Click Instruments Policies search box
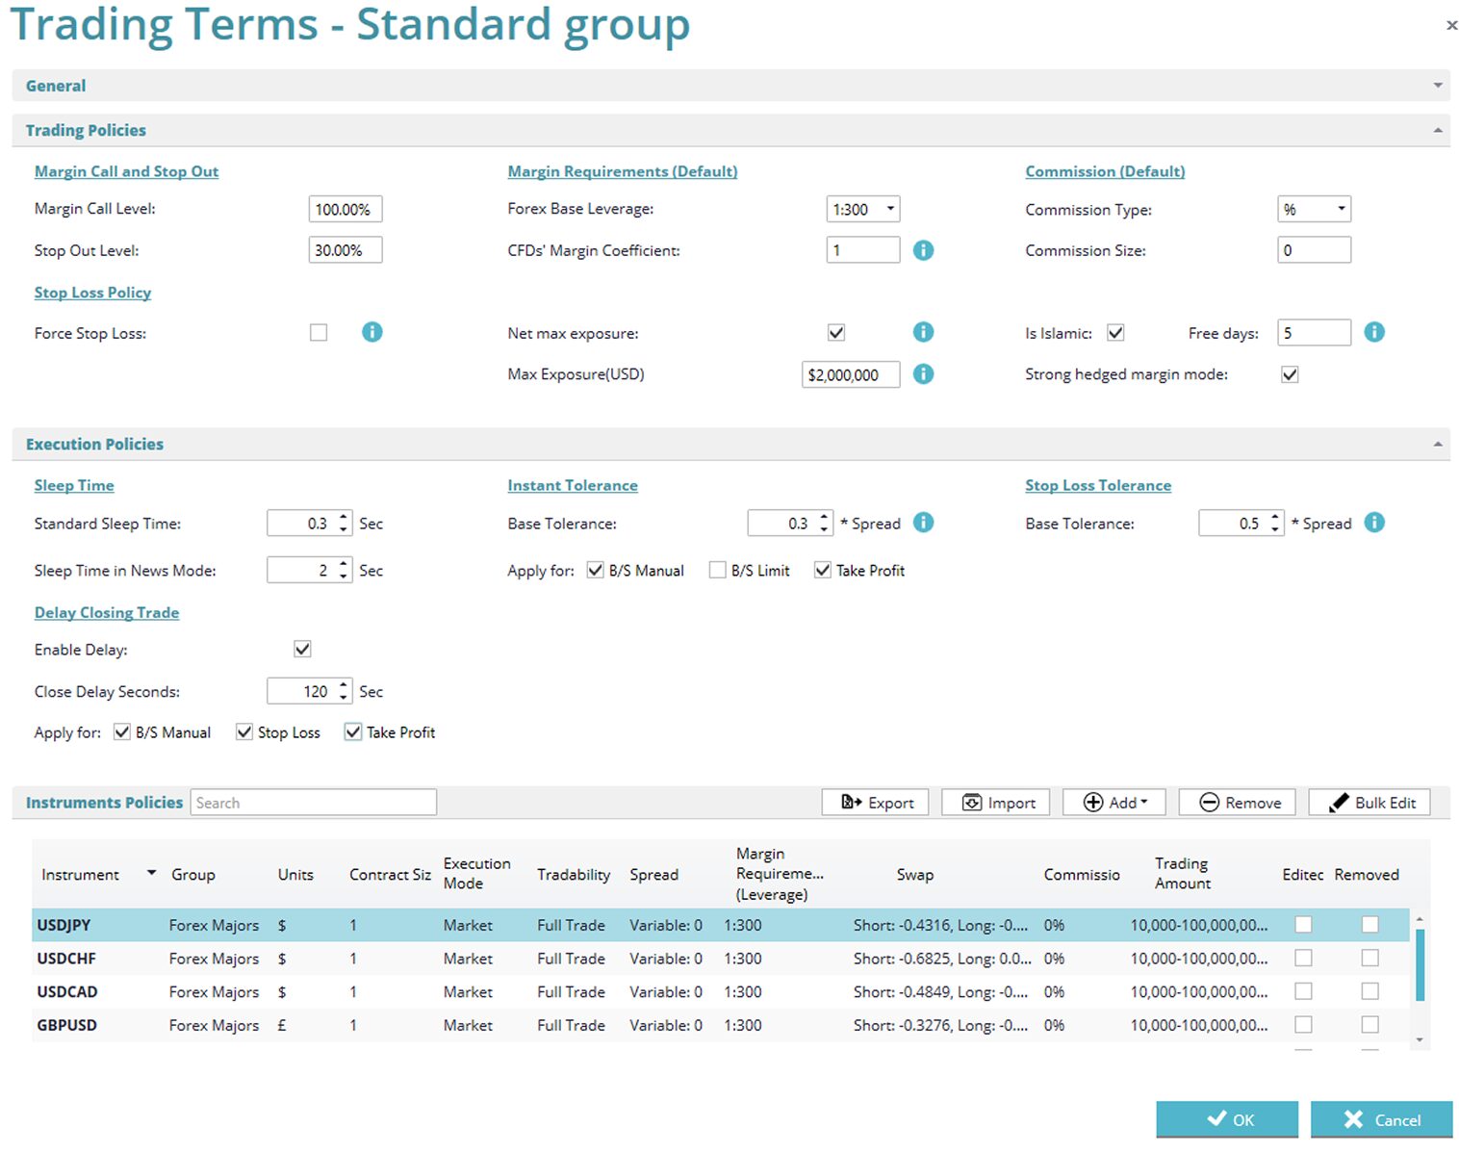The height and width of the screenshot is (1153, 1459). tap(314, 803)
